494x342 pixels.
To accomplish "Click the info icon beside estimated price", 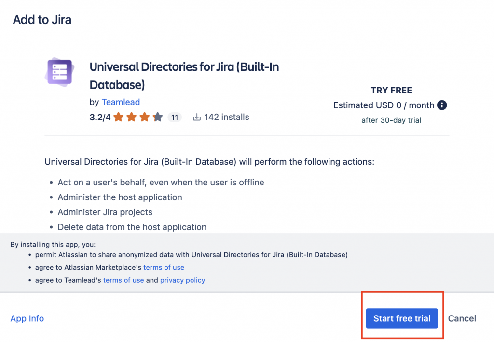I will coord(441,105).
